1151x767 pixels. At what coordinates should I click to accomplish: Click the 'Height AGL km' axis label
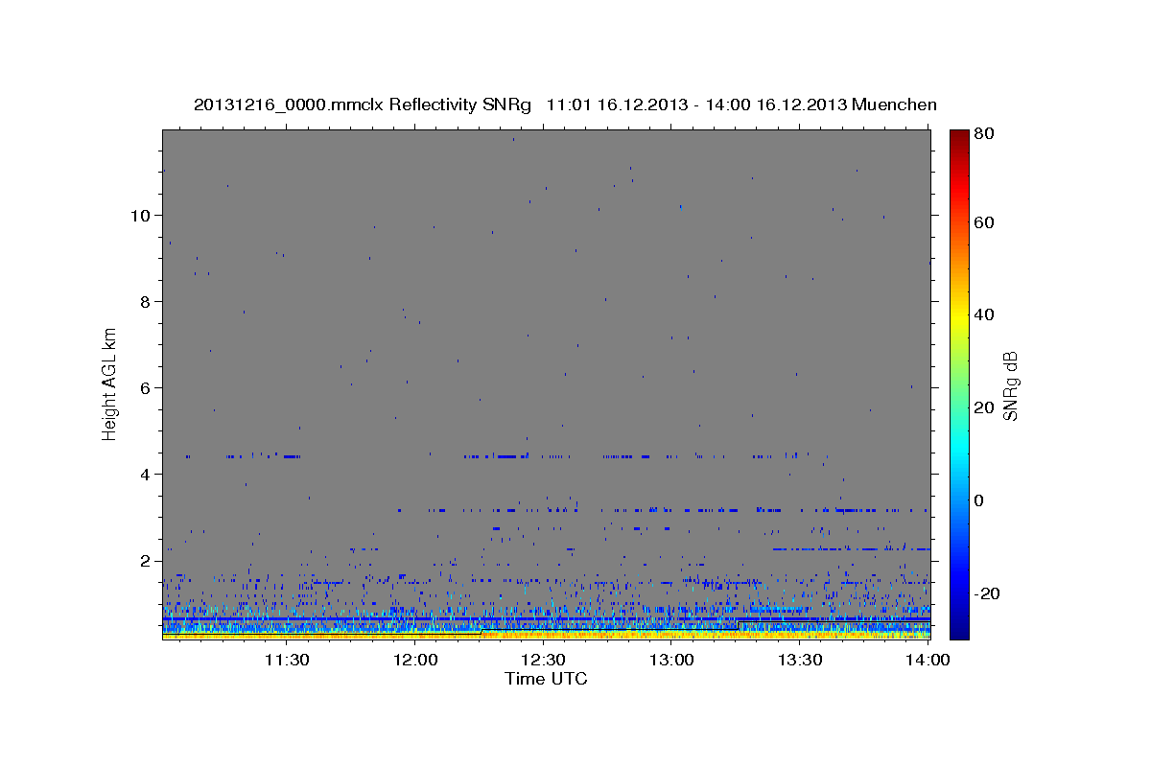click(x=110, y=383)
